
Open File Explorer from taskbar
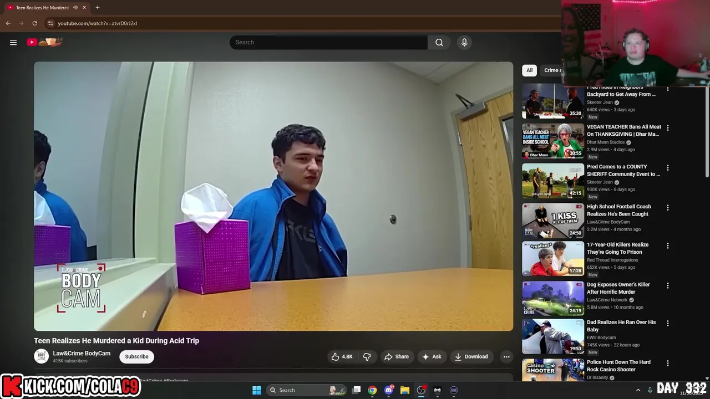click(405, 390)
